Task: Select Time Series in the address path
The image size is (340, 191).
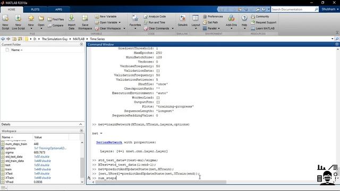Action: [x=97, y=39]
